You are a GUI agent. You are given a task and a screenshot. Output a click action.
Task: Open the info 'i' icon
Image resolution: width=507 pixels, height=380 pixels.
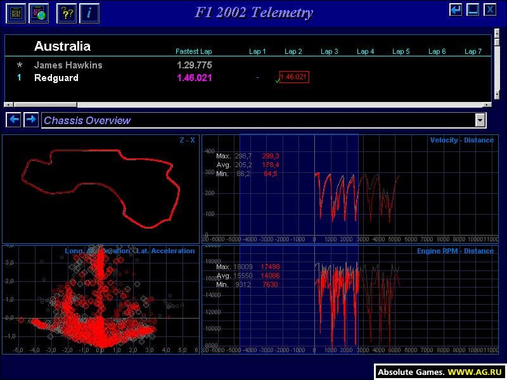[x=89, y=13]
